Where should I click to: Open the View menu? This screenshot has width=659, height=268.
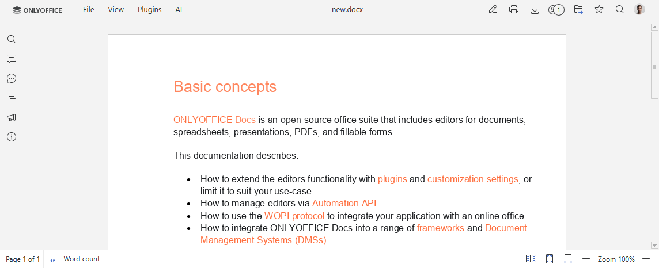point(116,9)
